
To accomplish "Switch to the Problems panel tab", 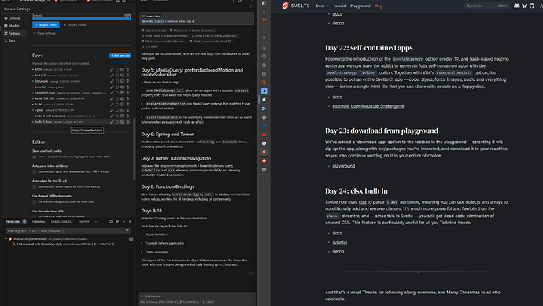I will [x=16, y=222].
